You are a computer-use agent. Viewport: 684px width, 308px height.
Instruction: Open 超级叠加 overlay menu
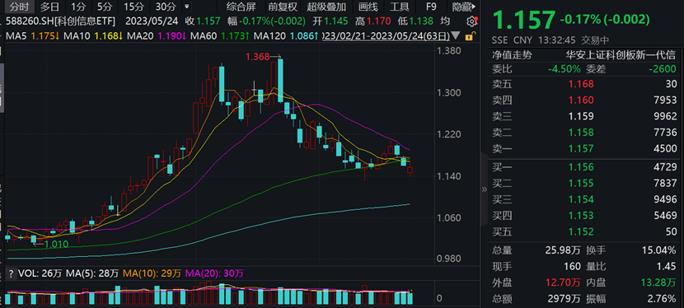coord(326,7)
